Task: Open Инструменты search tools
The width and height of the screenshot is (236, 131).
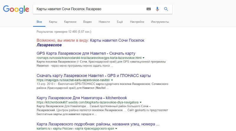Action: point(160,22)
